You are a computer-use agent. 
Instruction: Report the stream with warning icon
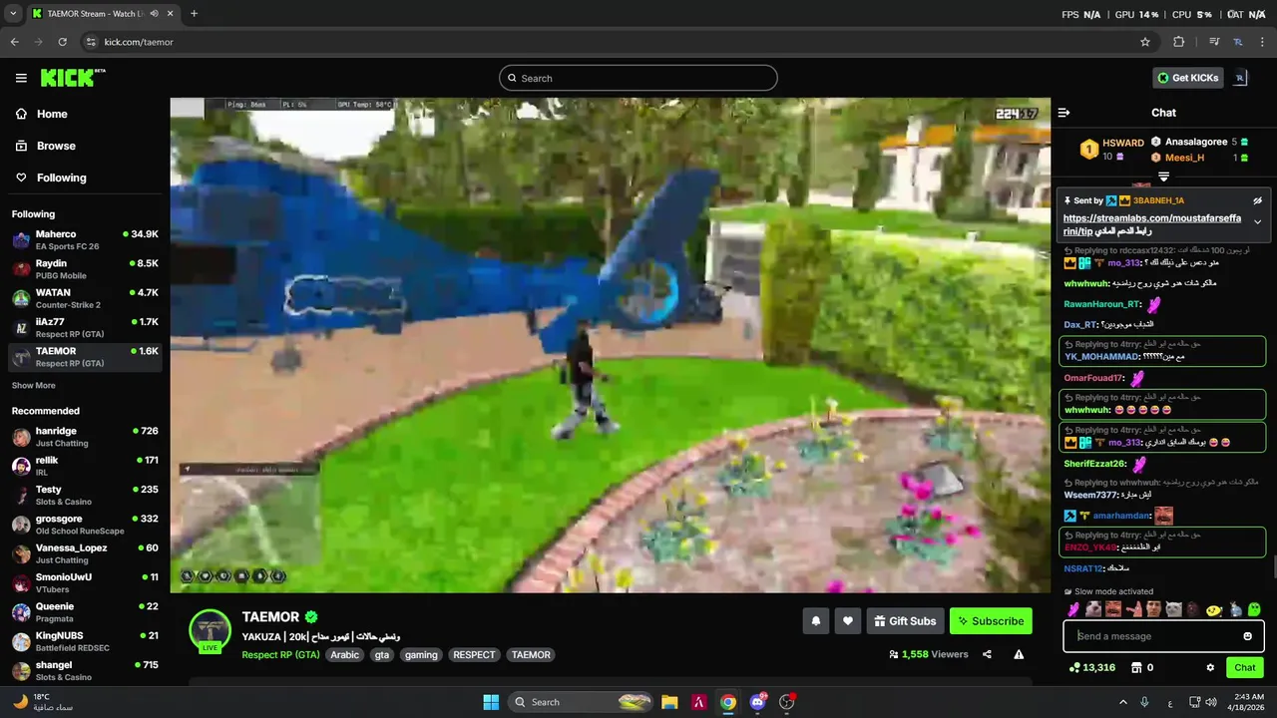click(1019, 654)
